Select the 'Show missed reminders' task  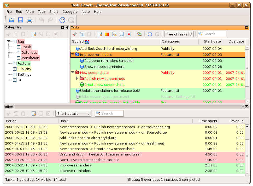(158, 67)
